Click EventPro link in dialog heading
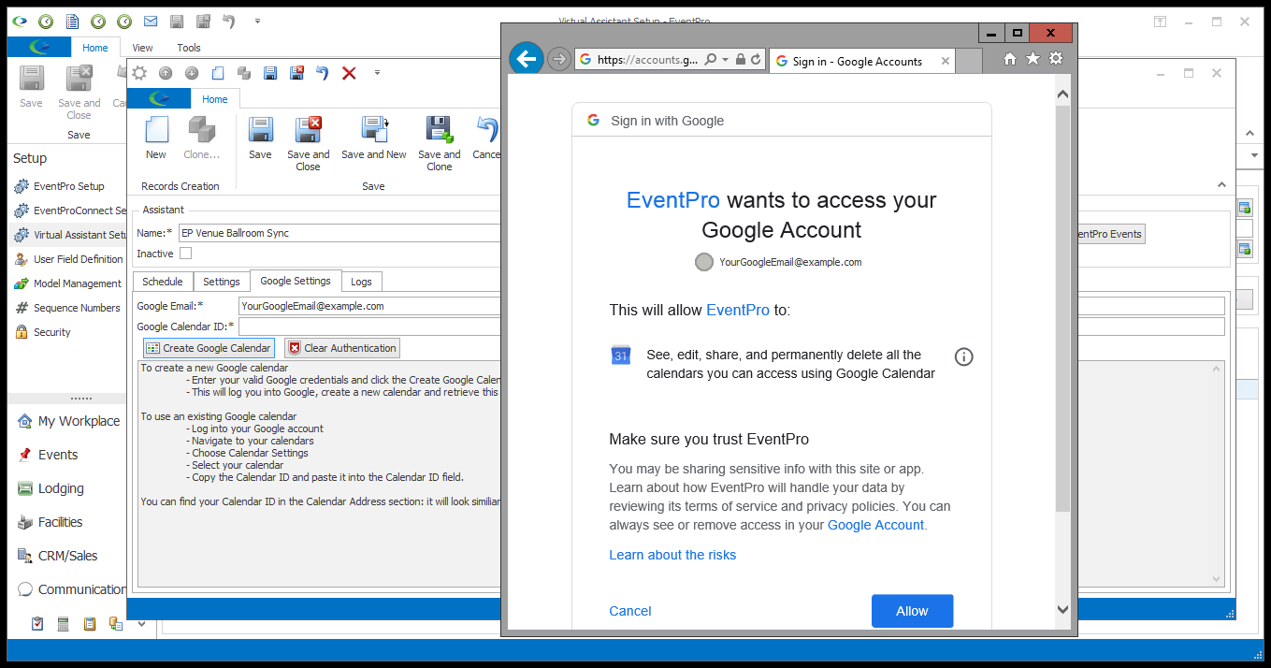Viewport: 1271px width, 668px height. tap(673, 200)
